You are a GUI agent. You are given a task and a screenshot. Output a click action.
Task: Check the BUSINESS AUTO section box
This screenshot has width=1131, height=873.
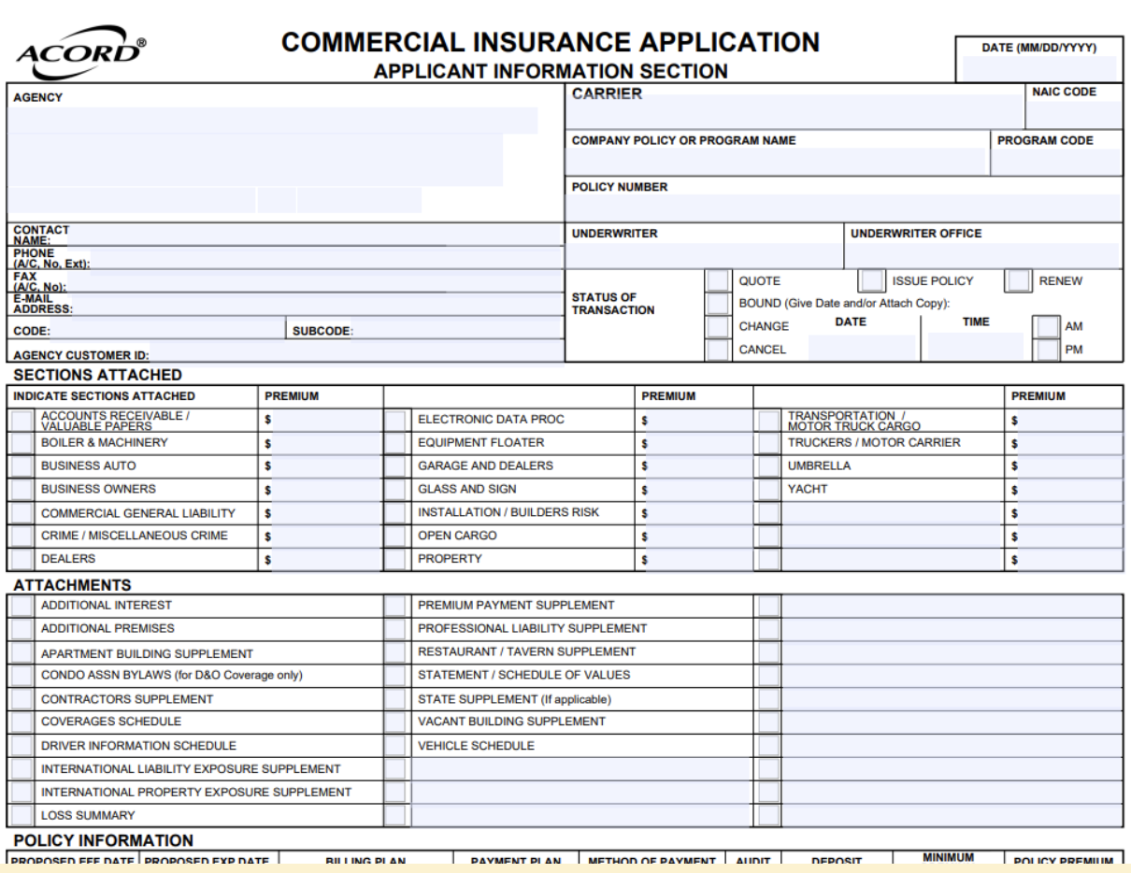point(21,465)
